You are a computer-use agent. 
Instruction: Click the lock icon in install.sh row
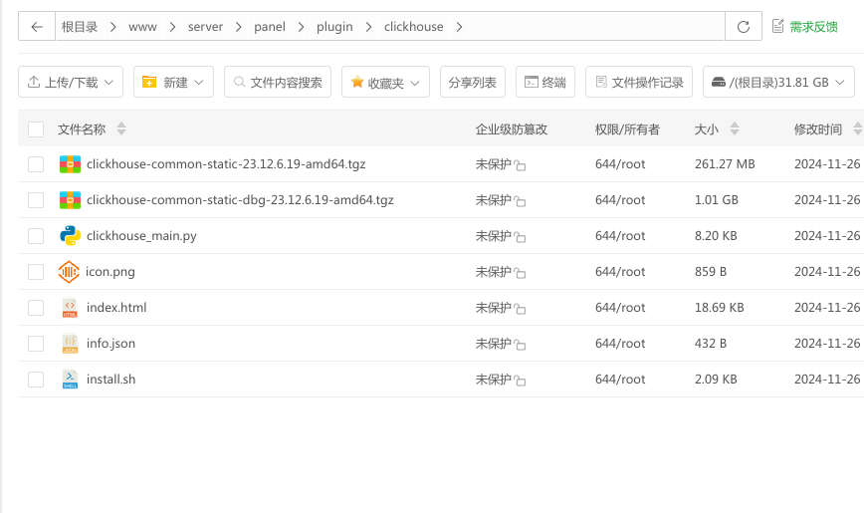tap(520, 381)
